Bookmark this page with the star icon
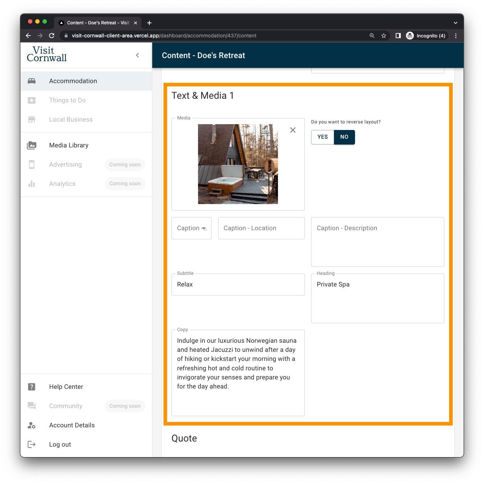 (383, 36)
